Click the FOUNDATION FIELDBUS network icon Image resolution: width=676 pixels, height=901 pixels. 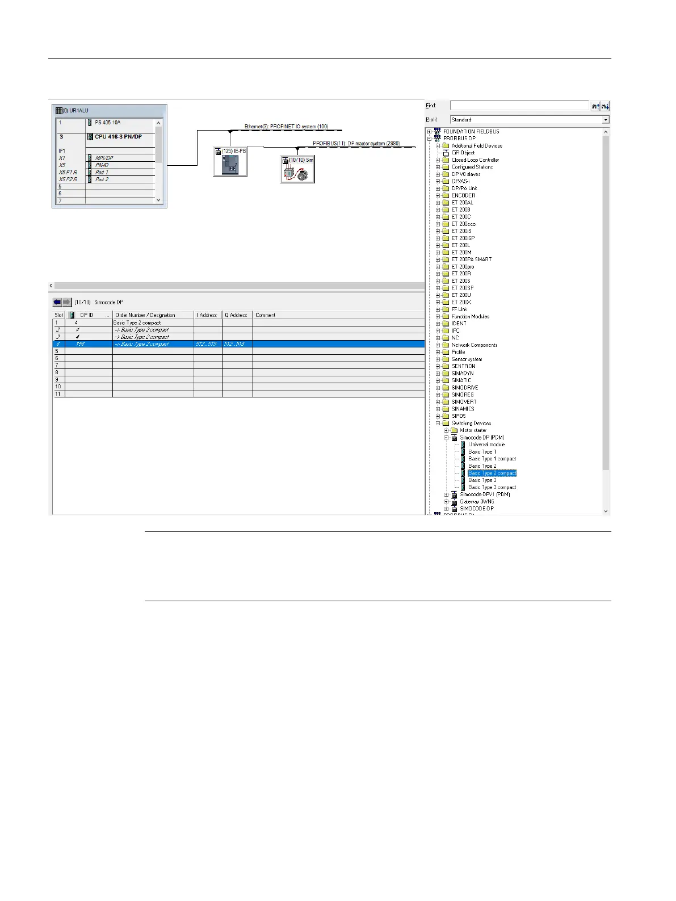(437, 132)
